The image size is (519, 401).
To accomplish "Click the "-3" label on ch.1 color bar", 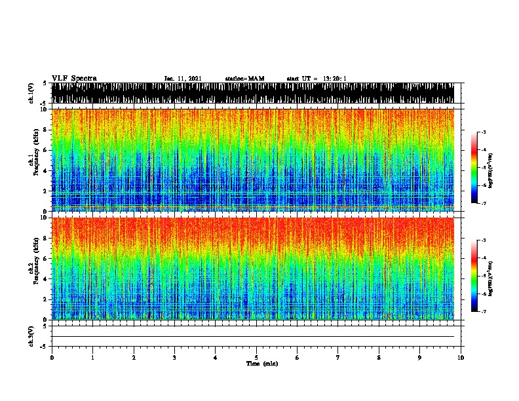I will click(x=484, y=132).
